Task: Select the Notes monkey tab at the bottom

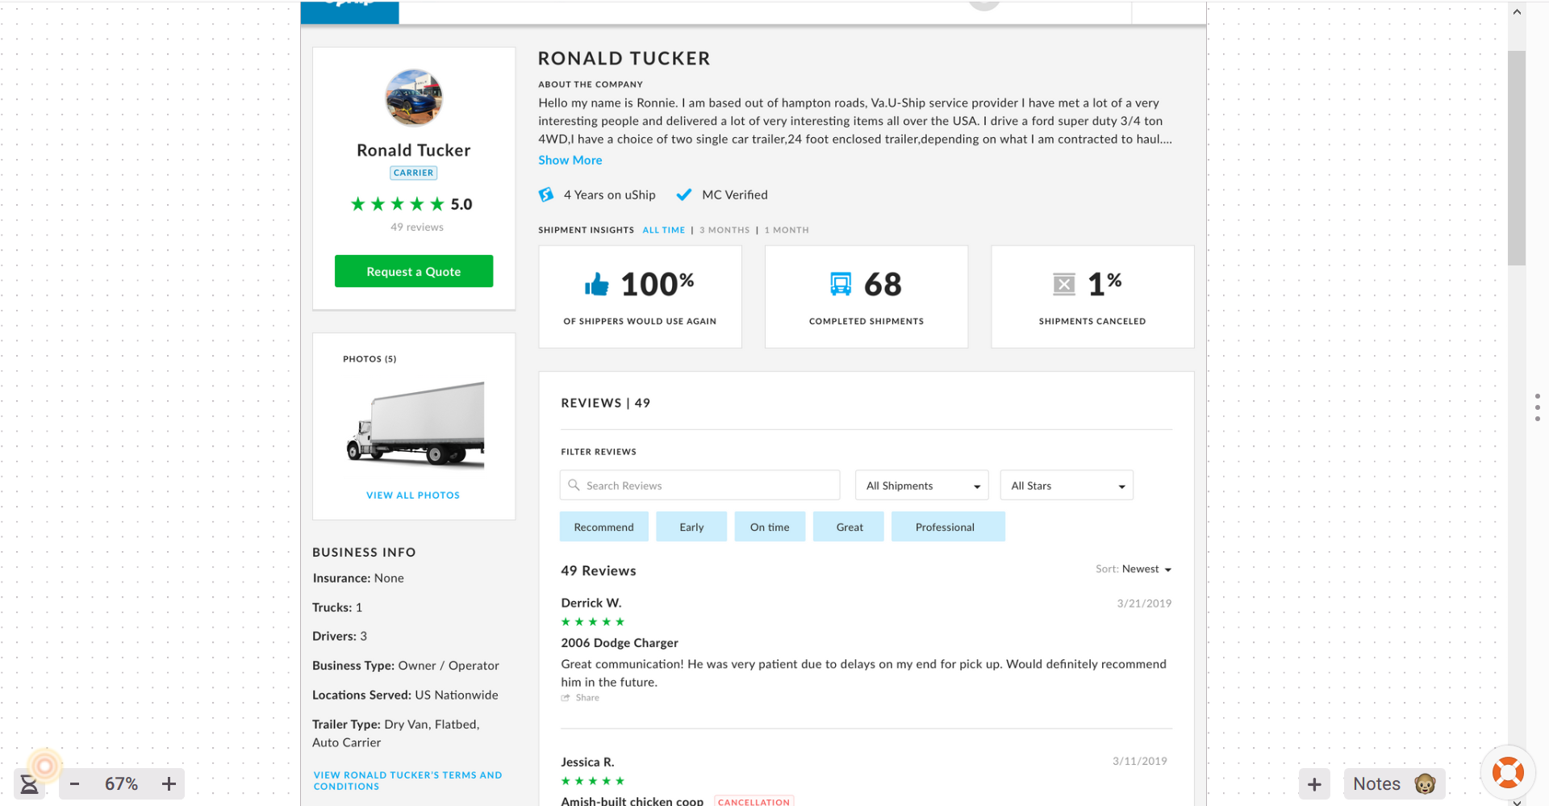Action: pos(1393,783)
